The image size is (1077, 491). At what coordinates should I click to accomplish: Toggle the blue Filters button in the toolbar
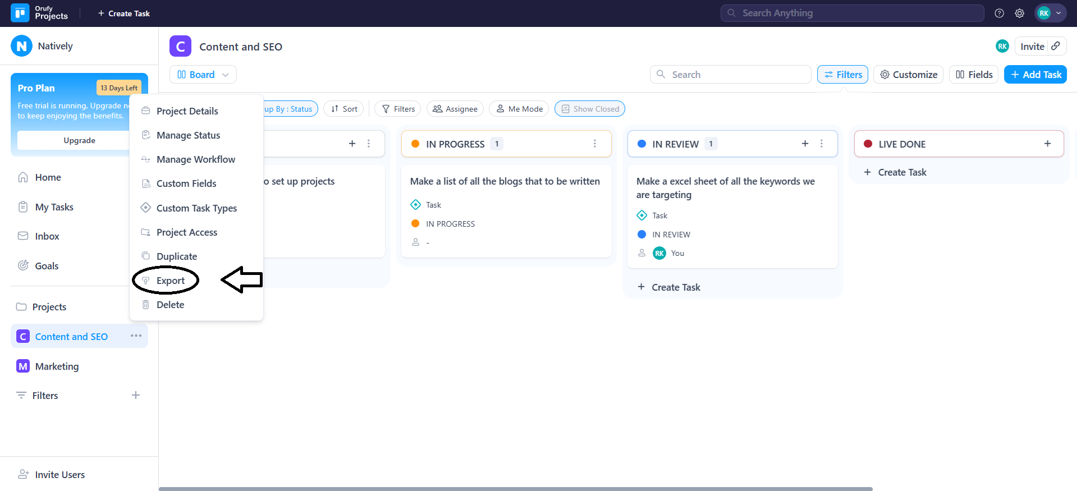point(842,75)
